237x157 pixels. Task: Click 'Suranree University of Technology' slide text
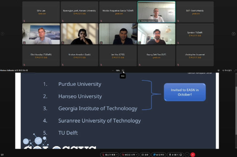[99, 120]
